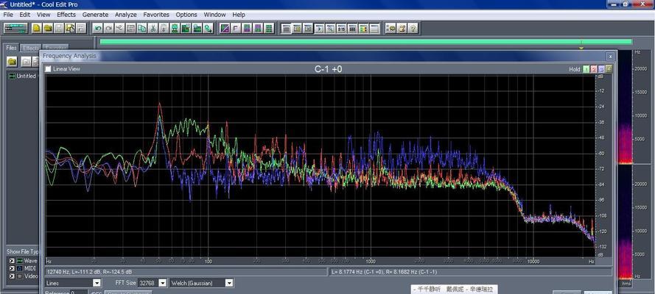Image resolution: width=655 pixels, height=294 pixels.
Task: Click the purple diagonal envelope toolbar icon
Action: click(224, 29)
